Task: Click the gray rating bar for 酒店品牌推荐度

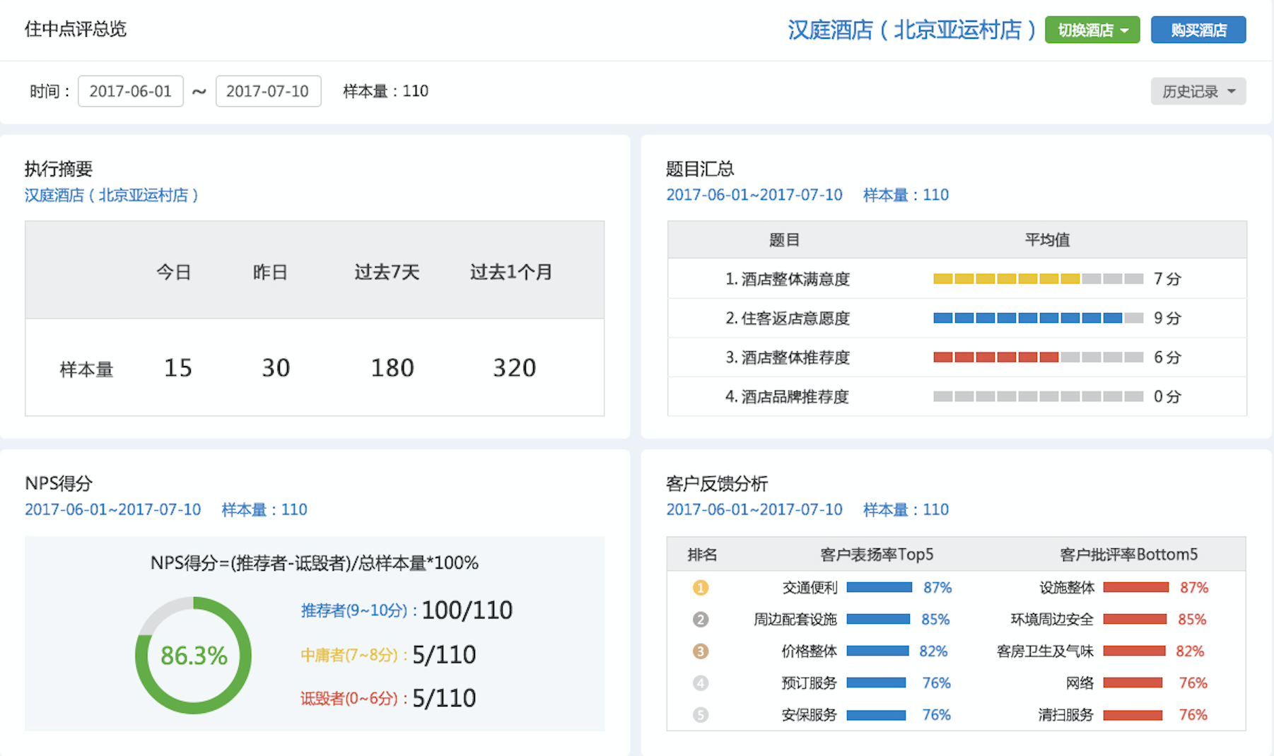Action: pyautogui.click(x=1038, y=396)
